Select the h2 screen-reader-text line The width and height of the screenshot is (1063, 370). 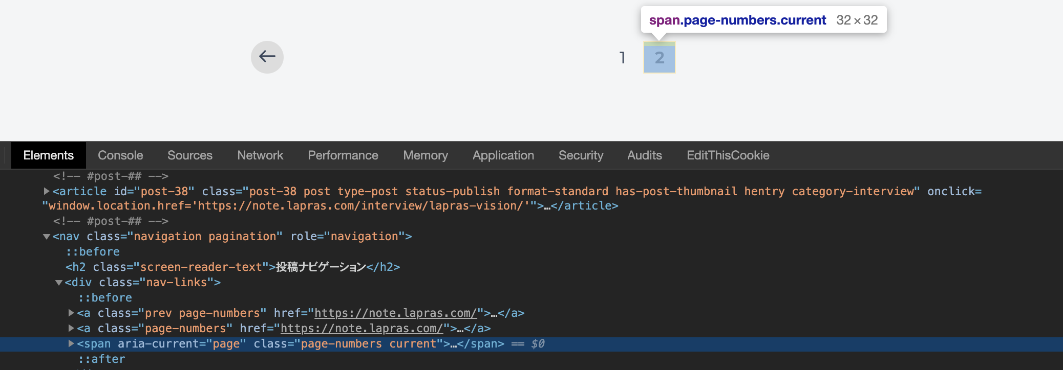(x=232, y=267)
